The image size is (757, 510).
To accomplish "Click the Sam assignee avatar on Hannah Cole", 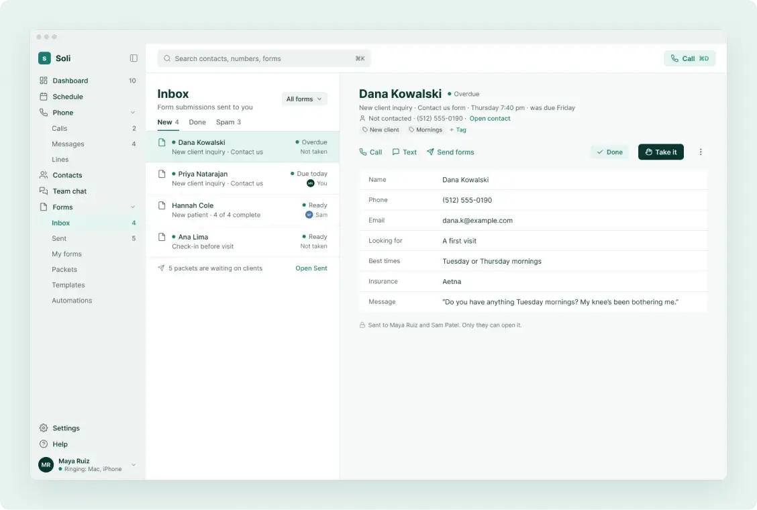I will click(x=309, y=215).
